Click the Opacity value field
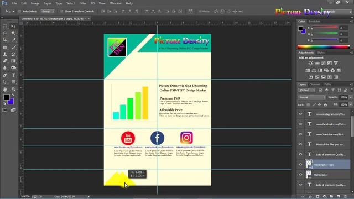Screen dimensions: 354x199 coord(343,97)
